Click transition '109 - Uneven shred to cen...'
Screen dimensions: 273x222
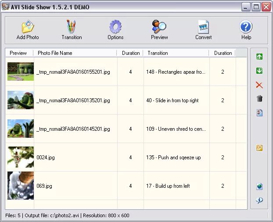pos(176,129)
